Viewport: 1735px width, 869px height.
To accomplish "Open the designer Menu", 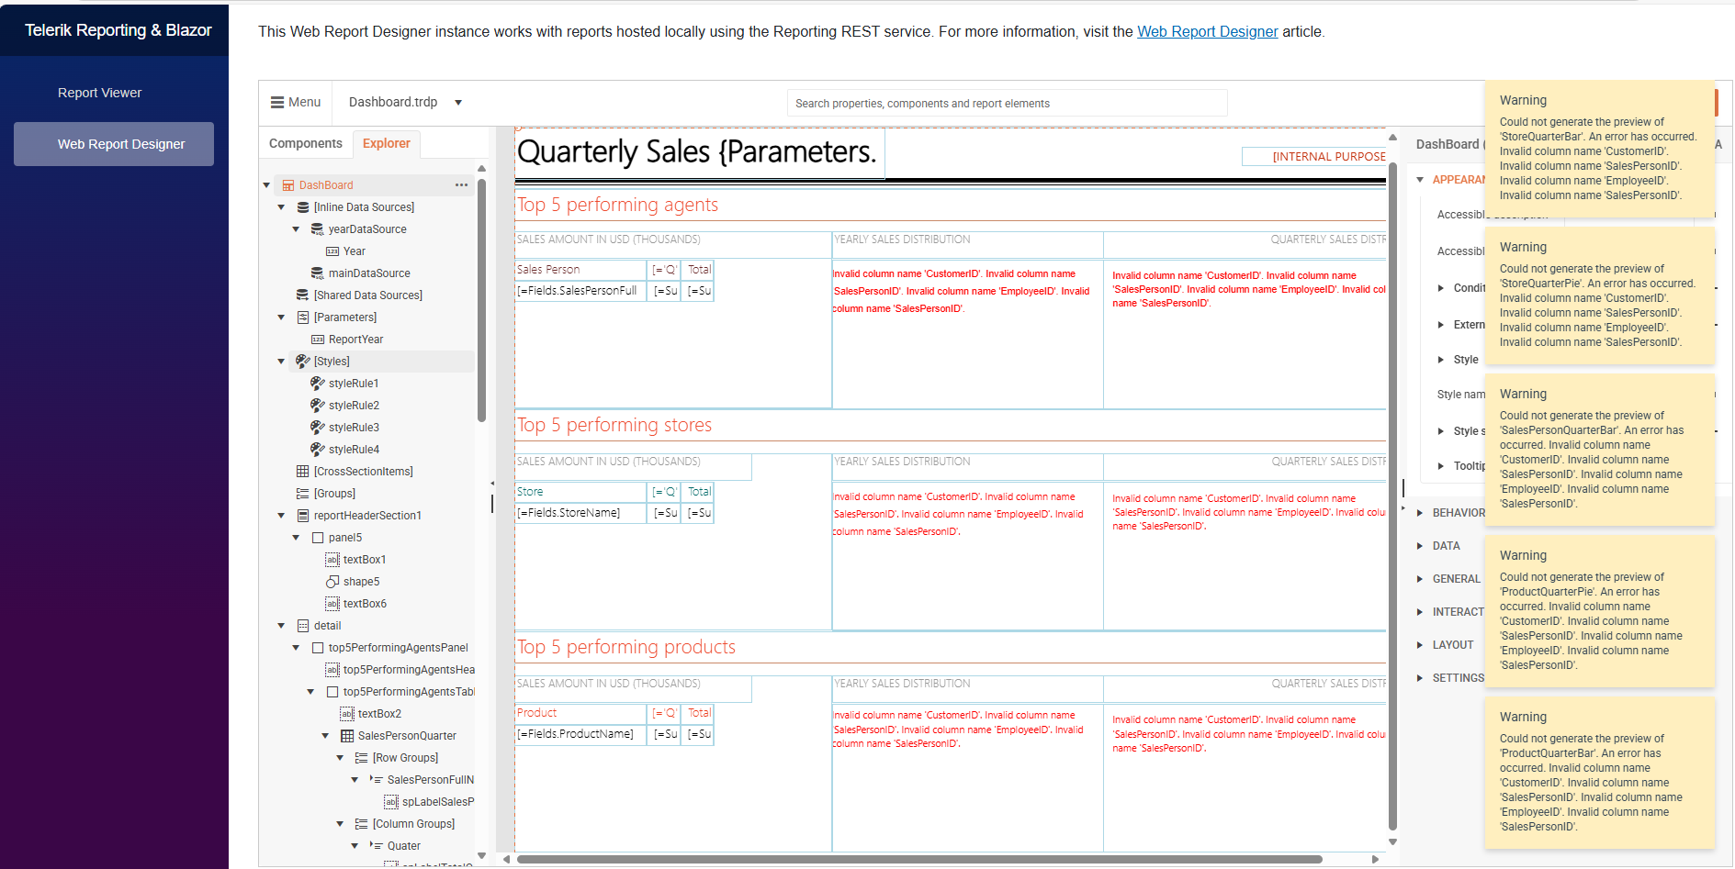I will (x=296, y=103).
